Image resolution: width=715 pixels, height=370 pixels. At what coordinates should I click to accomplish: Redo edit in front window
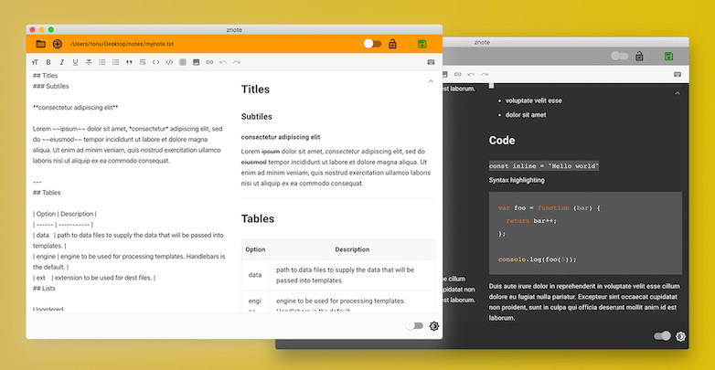(236, 62)
